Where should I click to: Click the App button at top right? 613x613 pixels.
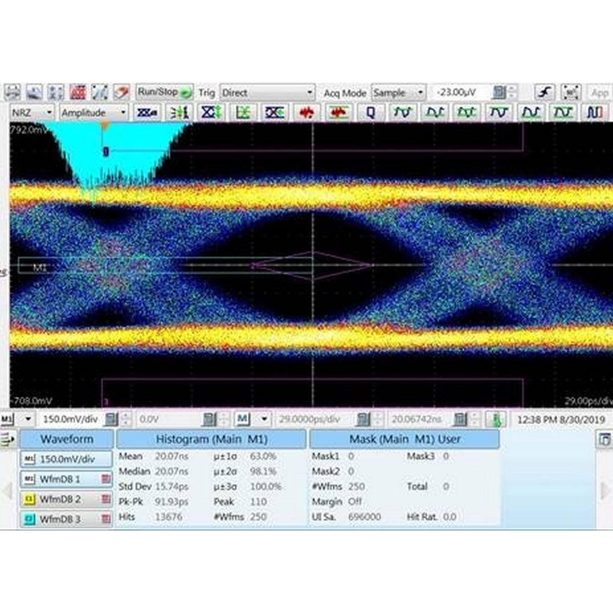[x=599, y=93]
